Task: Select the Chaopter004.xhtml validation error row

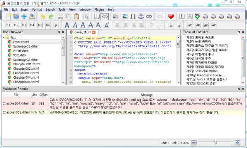Action: (x=123, y=103)
